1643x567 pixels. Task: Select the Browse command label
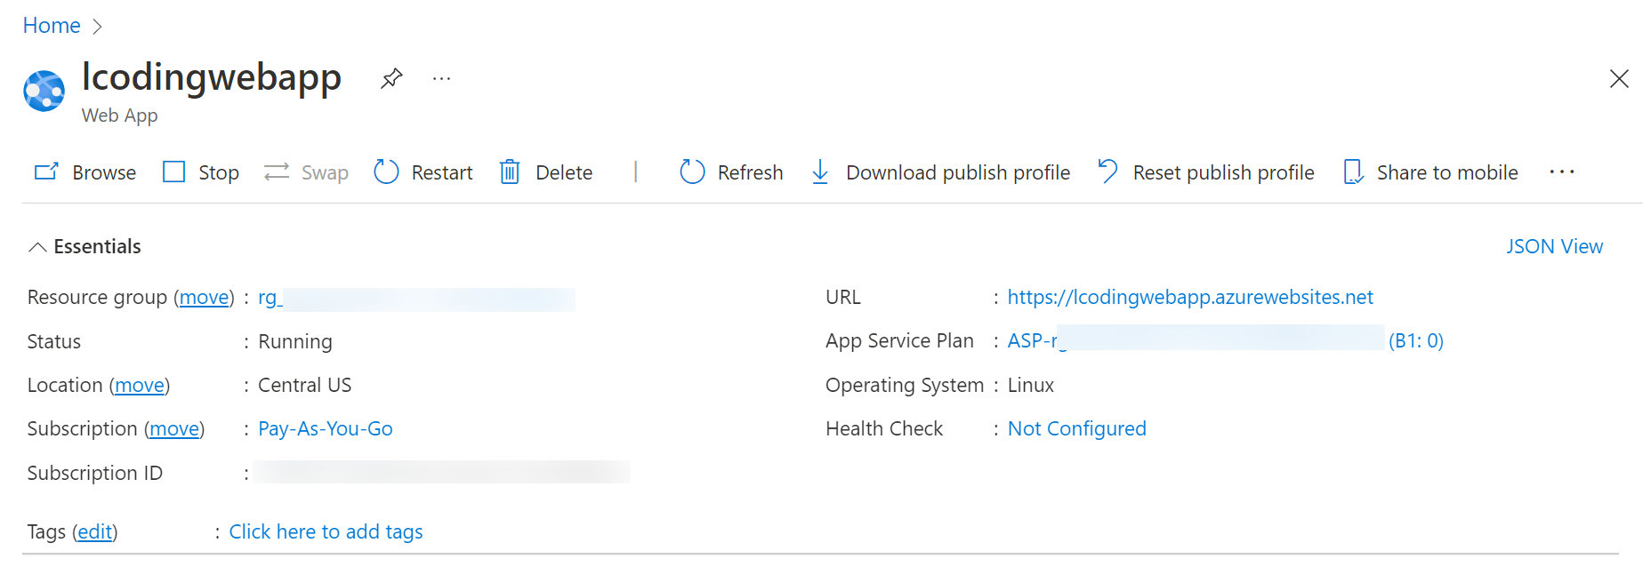pyautogui.click(x=104, y=172)
